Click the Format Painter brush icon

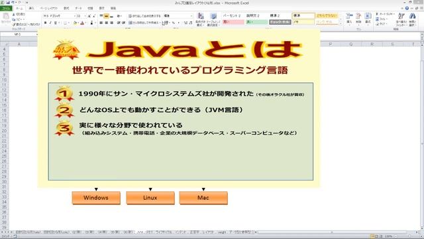[x=14, y=25]
